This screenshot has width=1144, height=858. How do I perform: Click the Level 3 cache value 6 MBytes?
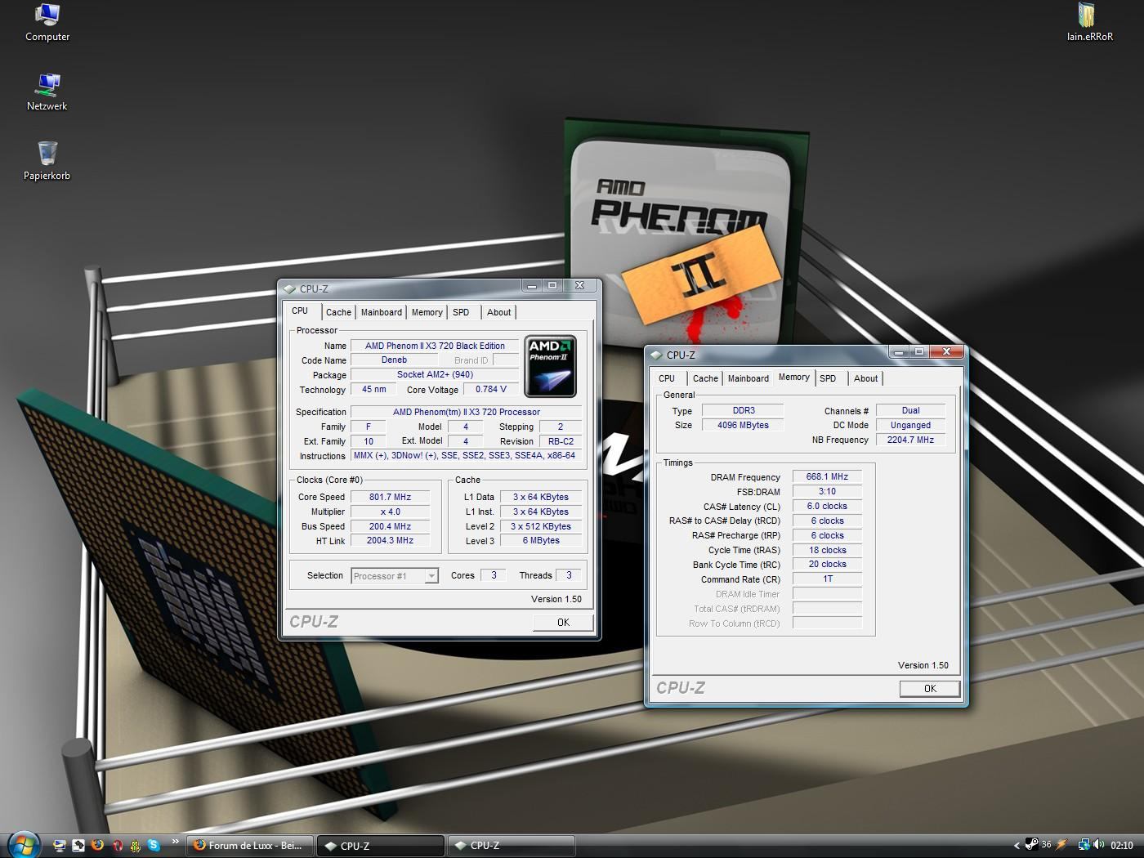click(x=541, y=540)
